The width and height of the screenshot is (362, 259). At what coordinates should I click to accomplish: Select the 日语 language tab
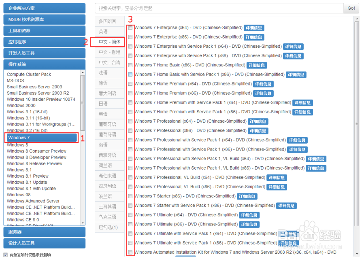[109, 104]
